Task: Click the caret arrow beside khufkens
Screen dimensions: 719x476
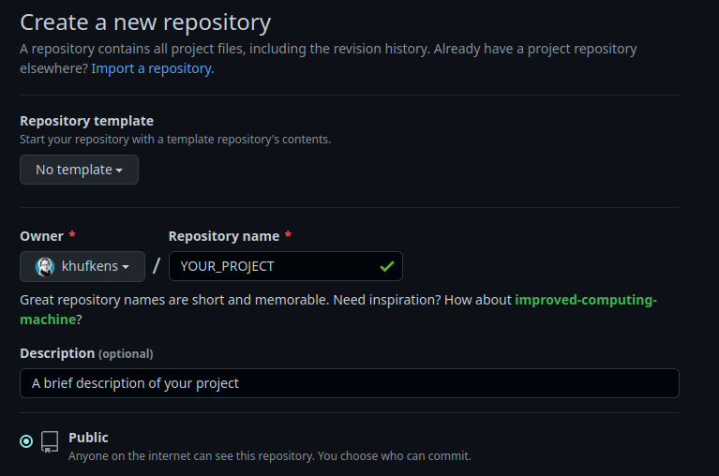Action: pyautogui.click(x=126, y=267)
